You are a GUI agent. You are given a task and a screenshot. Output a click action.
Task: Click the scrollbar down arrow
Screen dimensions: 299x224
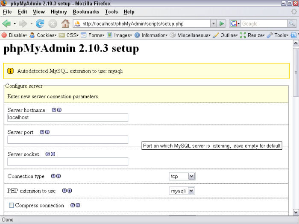(296, 212)
